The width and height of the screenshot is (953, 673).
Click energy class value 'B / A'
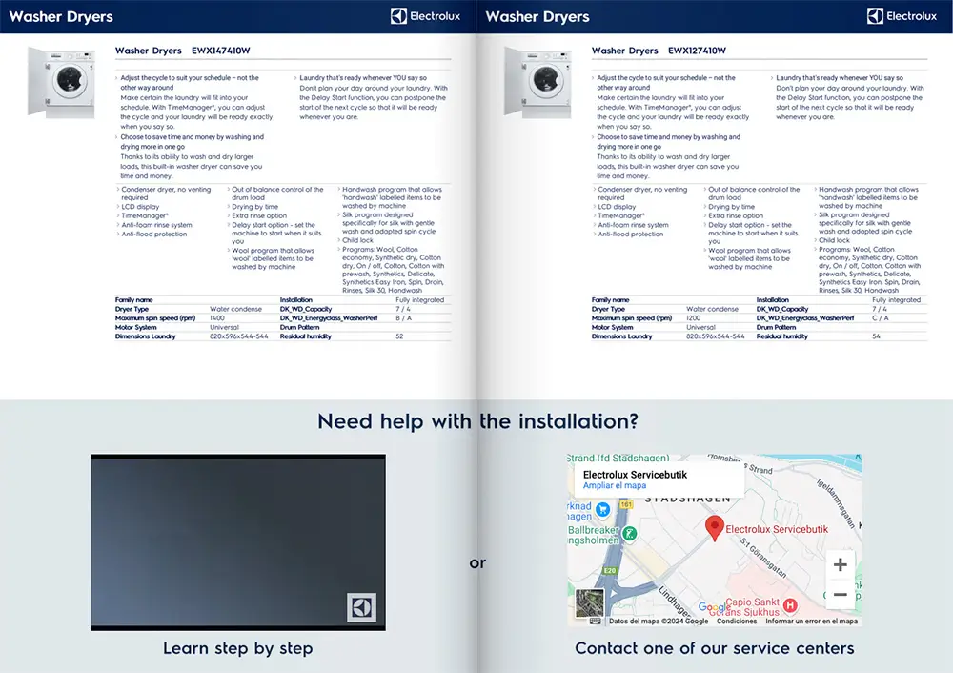pyautogui.click(x=403, y=318)
